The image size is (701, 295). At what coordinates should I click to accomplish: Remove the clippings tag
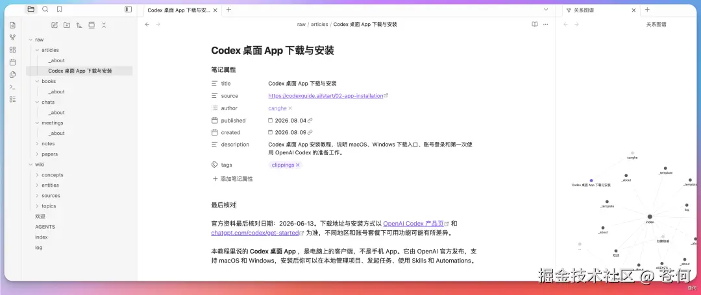pyautogui.click(x=298, y=165)
